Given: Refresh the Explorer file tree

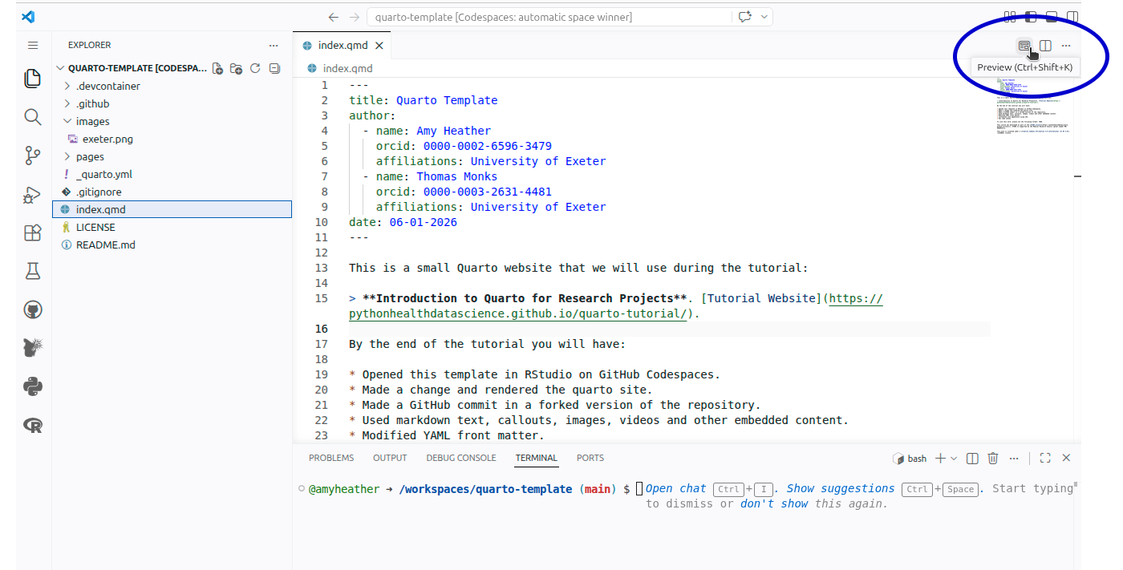Looking at the screenshot, I should (255, 69).
